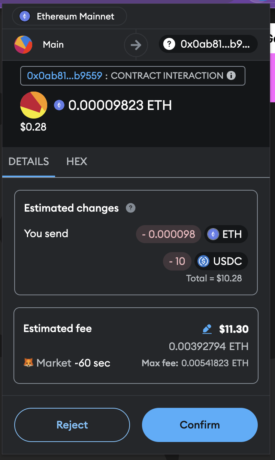This screenshot has width=275, height=460.
Task: Click the fox icon next to Market
Action: [28, 363]
